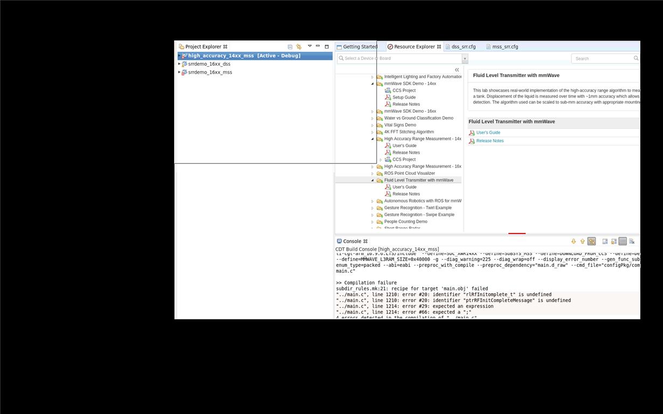Select the Collapse All icon in Project Explorer
Screen dimensions: 663x414
[290, 46]
